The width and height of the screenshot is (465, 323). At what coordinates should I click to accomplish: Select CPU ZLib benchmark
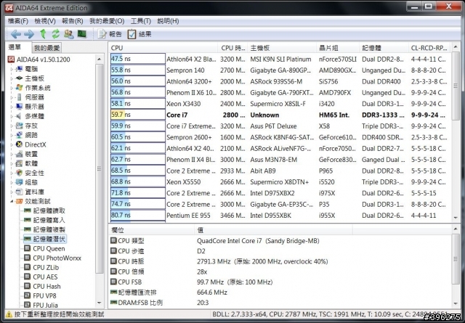pos(46,268)
